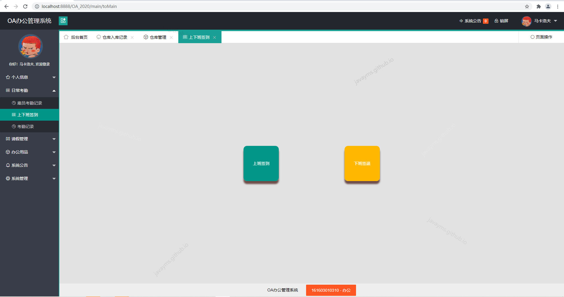Close the 仓库入库记录 tab with its X

[x=132, y=38]
